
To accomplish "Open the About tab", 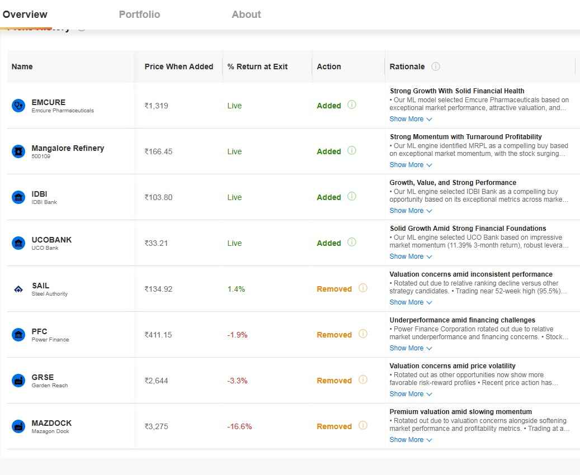I will 246,15.
